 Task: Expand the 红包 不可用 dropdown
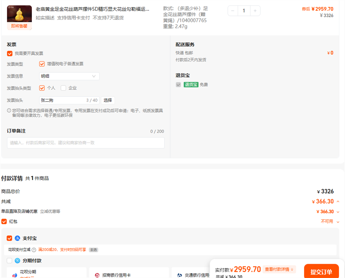pyautogui.click(x=338, y=222)
